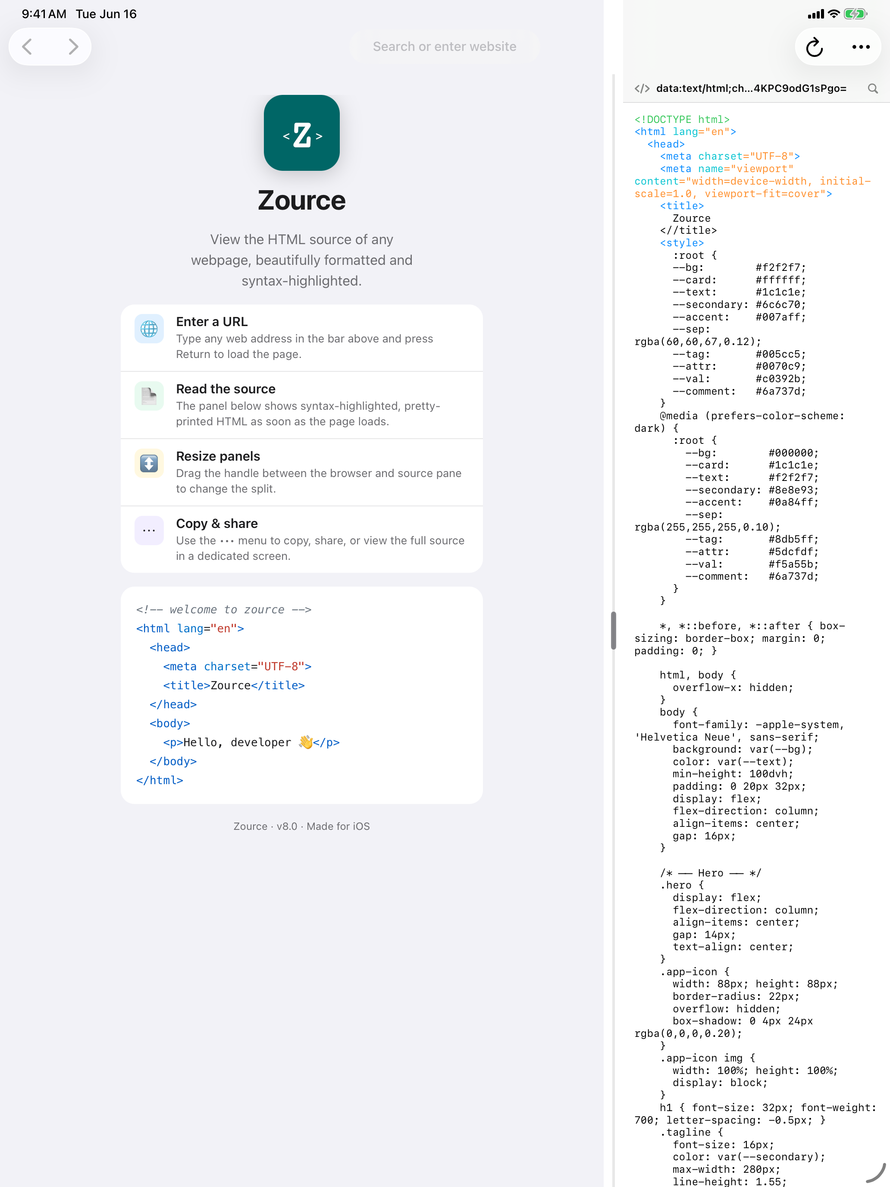The width and height of the screenshot is (890, 1187).
Task: Click the <style> tag line in source pane
Action: [682, 243]
